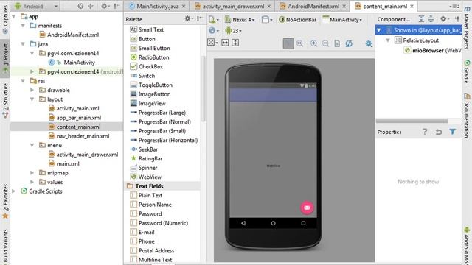Click the expand horizontally layout icon

(225, 43)
